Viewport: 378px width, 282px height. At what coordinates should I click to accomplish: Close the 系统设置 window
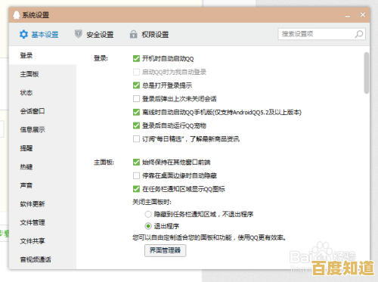coord(363,15)
